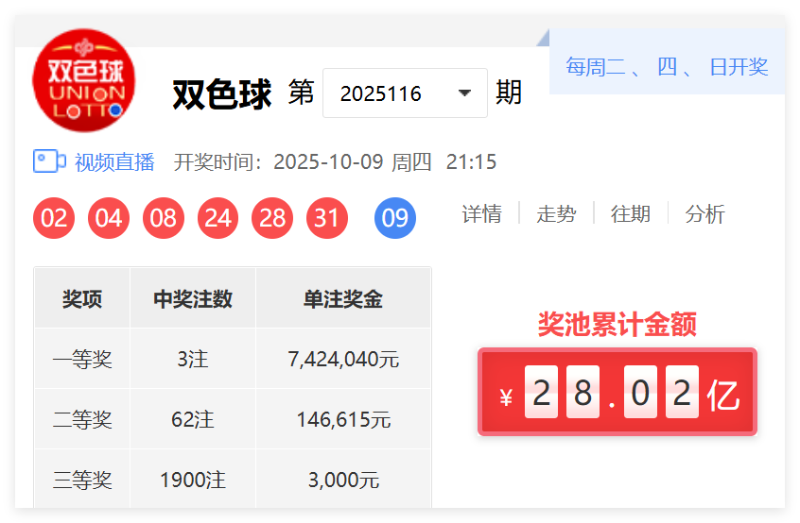Click the 双色球 Union Lotto logo

click(84, 80)
